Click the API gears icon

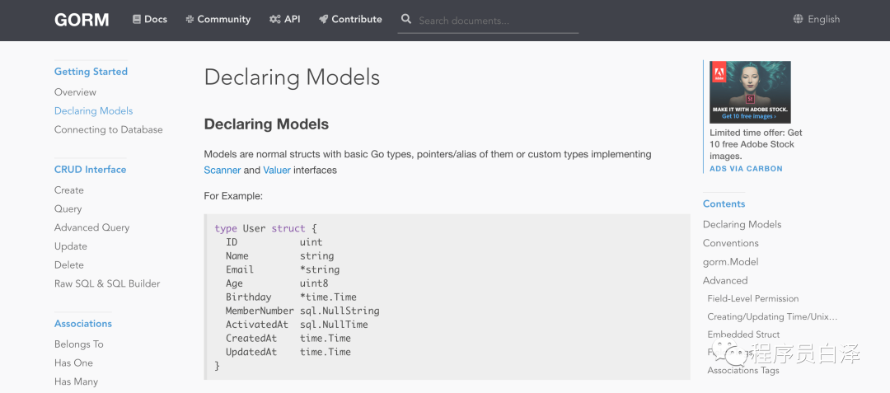point(275,19)
